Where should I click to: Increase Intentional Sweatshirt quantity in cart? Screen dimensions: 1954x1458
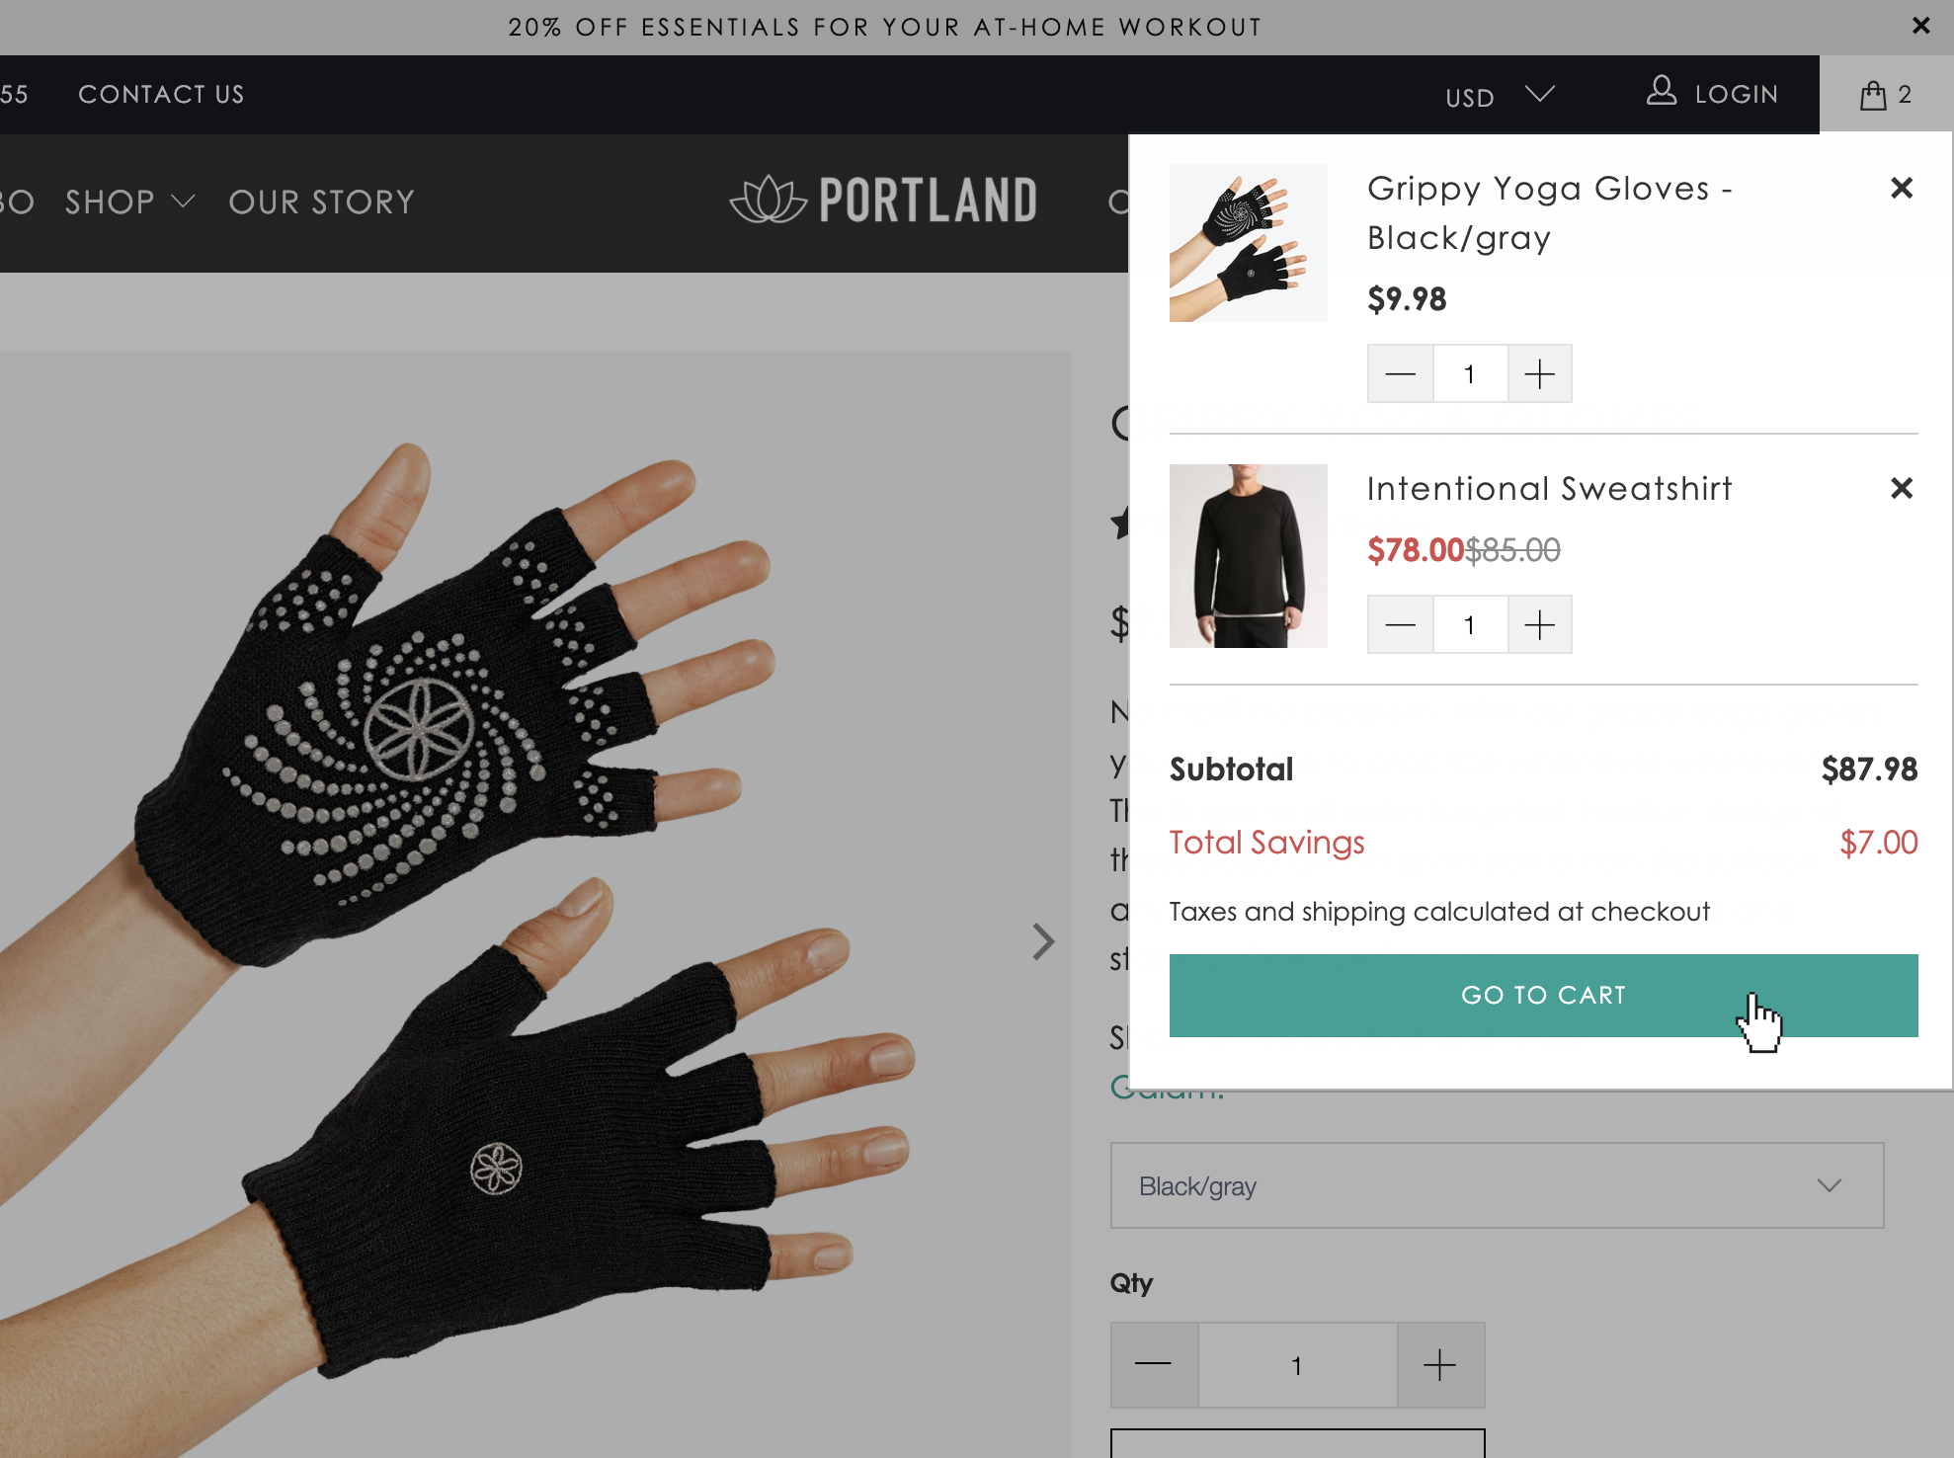click(x=1539, y=624)
